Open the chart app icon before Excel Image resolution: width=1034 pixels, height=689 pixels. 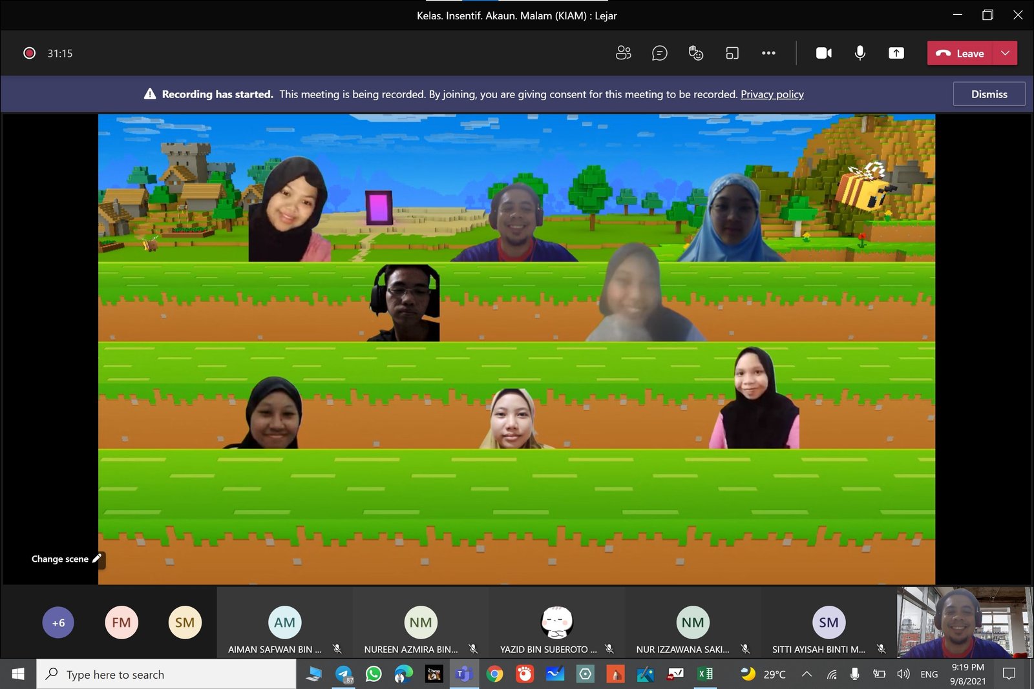click(x=675, y=674)
